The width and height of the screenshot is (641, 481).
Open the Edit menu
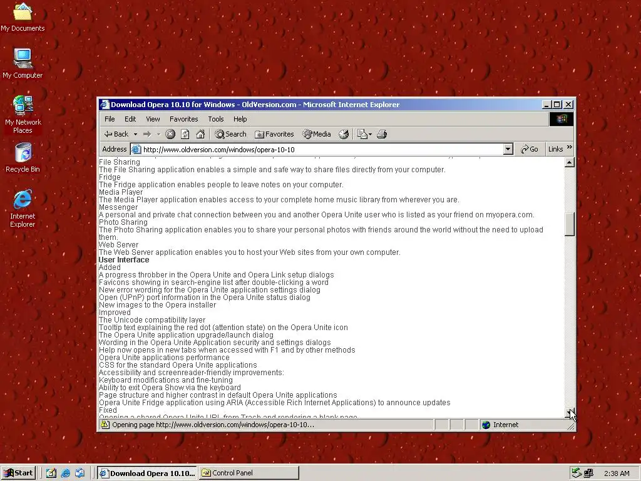130,119
